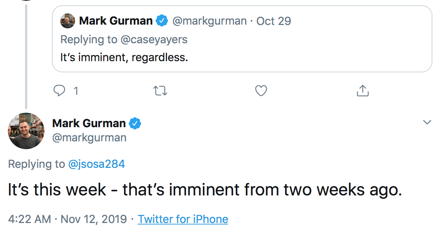Click the verified badge beside the large profile name
The image size is (435, 229).
pyautogui.click(x=135, y=123)
